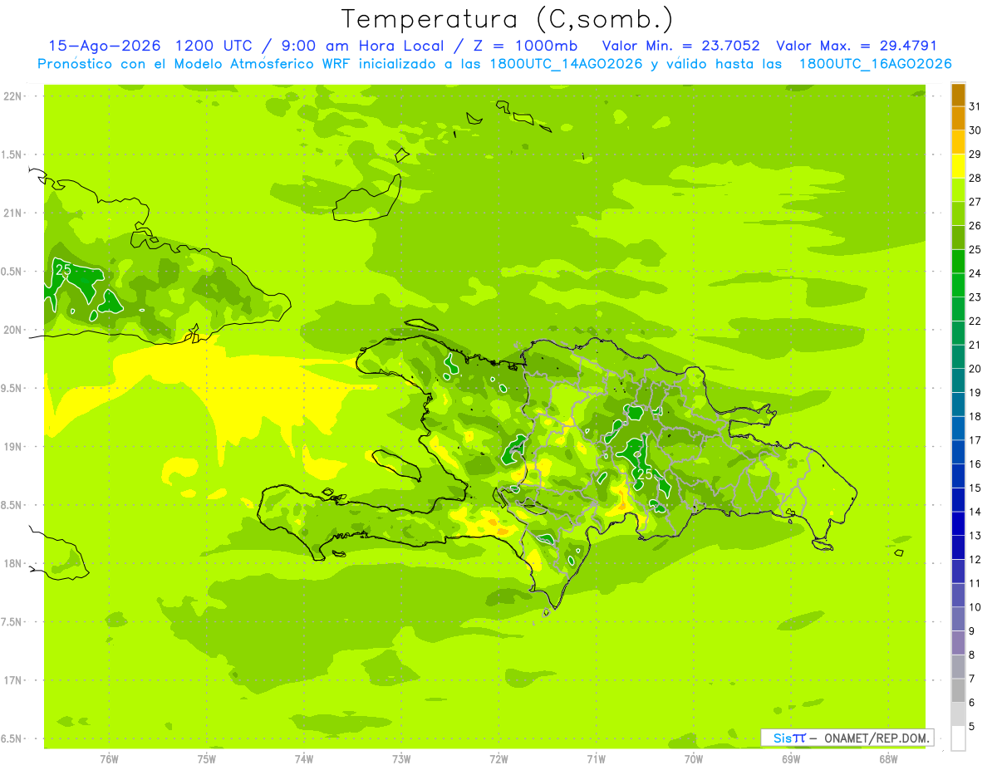Click blue legend swatch between 16 and 17
997x770 pixels.
click(958, 452)
